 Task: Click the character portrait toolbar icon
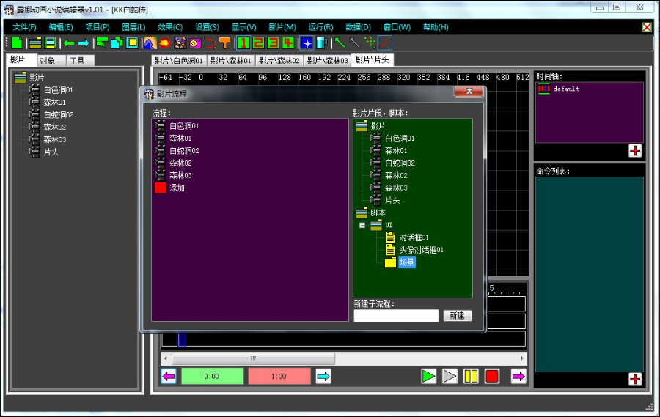pyautogui.click(x=180, y=43)
